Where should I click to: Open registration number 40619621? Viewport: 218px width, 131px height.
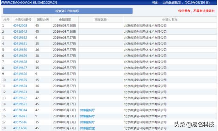pyautogui.click(x=20, y=104)
